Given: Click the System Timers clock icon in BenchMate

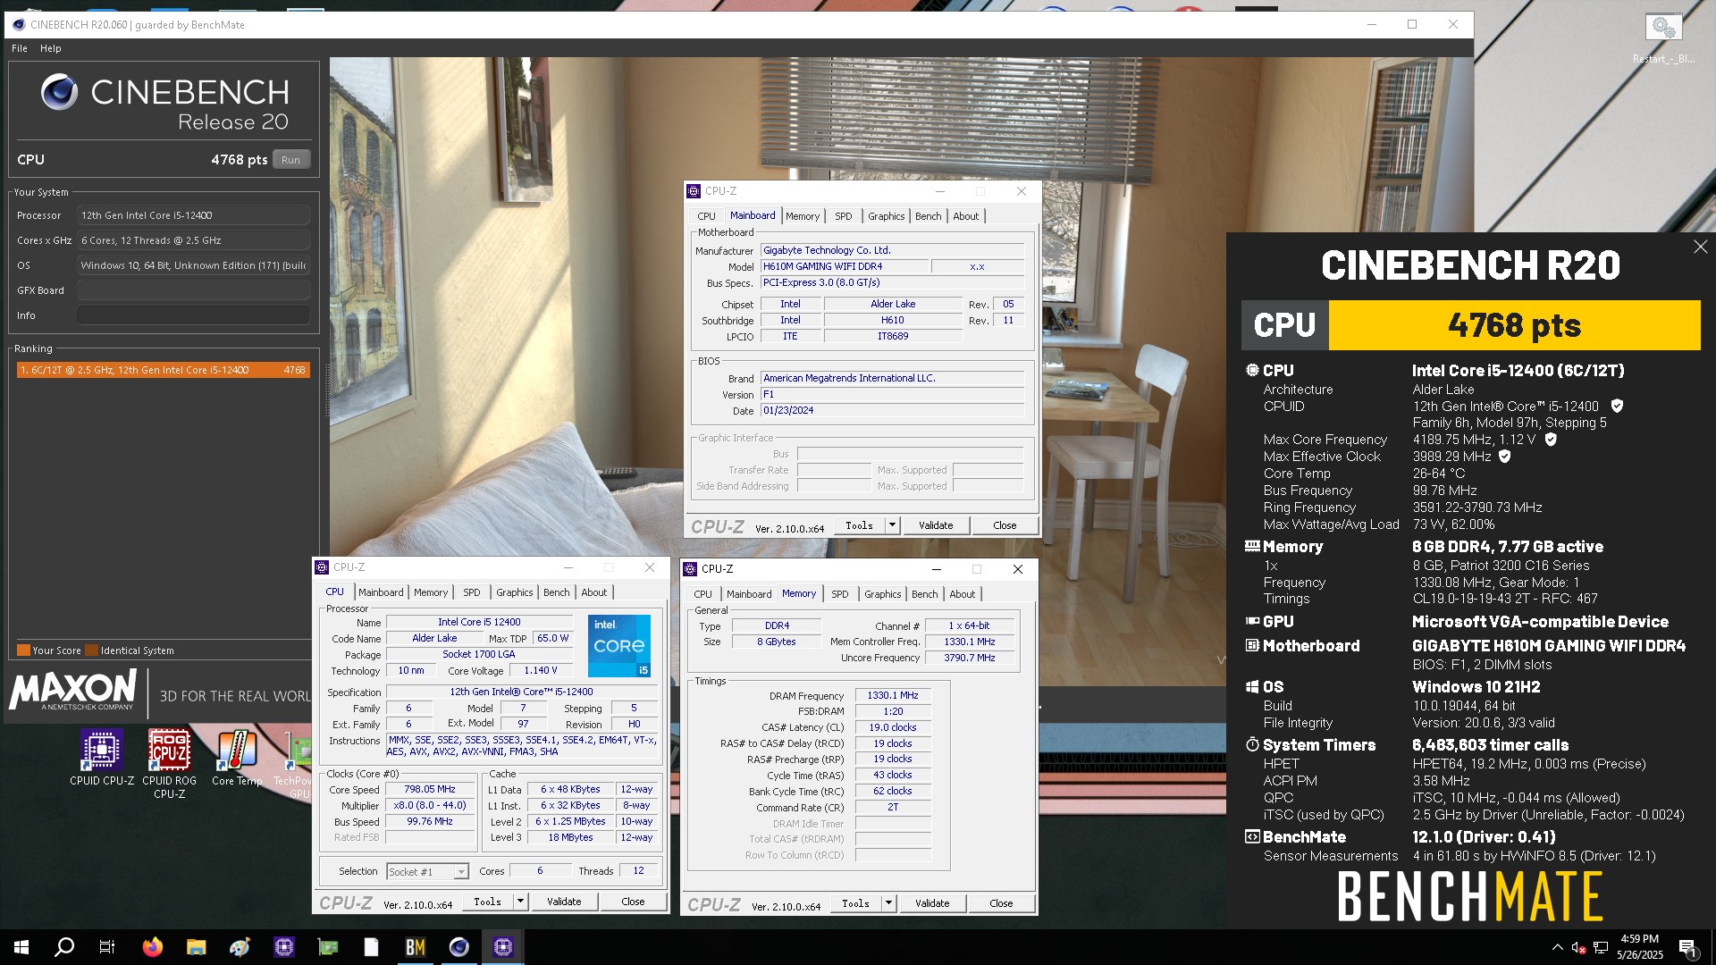Looking at the screenshot, I should 1252,744.
